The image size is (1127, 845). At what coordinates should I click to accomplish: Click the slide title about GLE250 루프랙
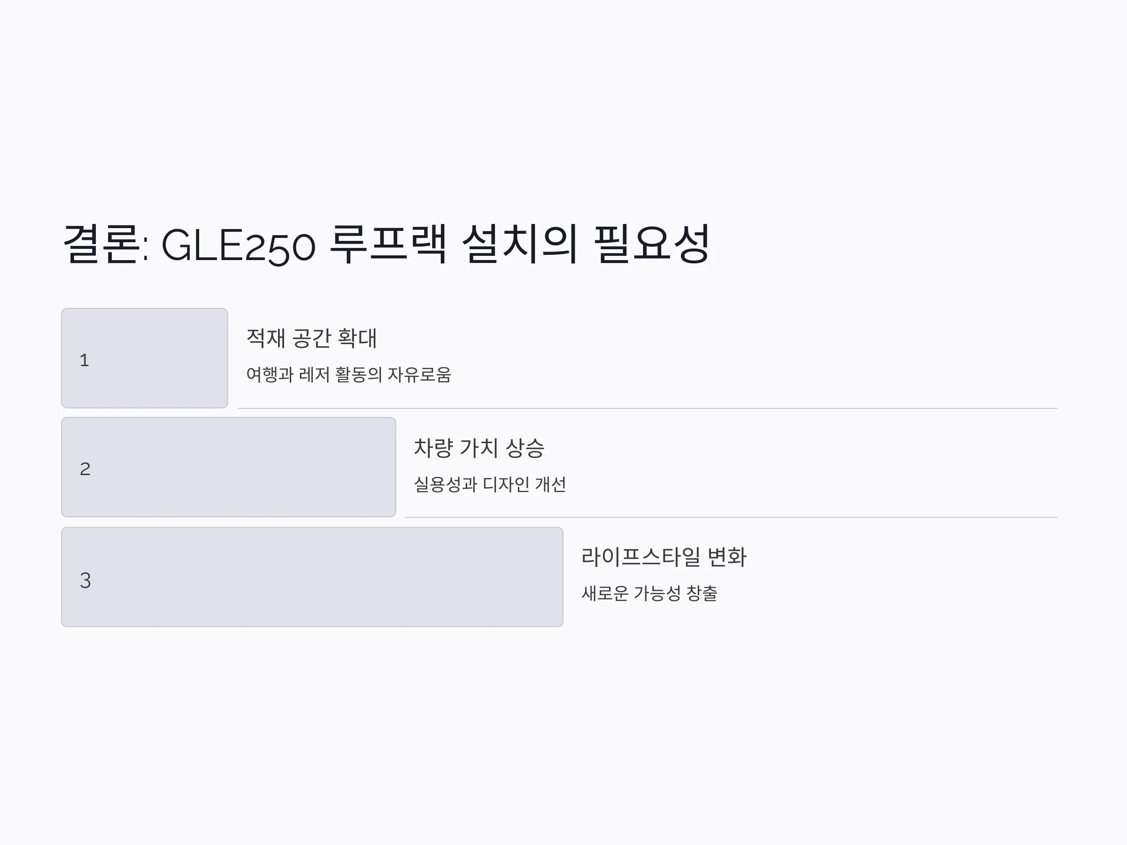pyautogui.click(x=386, y=245)
